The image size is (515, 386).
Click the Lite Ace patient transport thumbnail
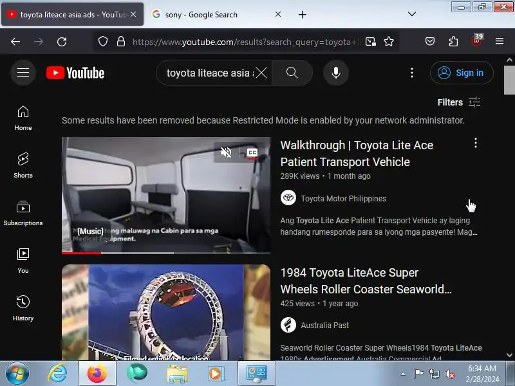point(166,195)
